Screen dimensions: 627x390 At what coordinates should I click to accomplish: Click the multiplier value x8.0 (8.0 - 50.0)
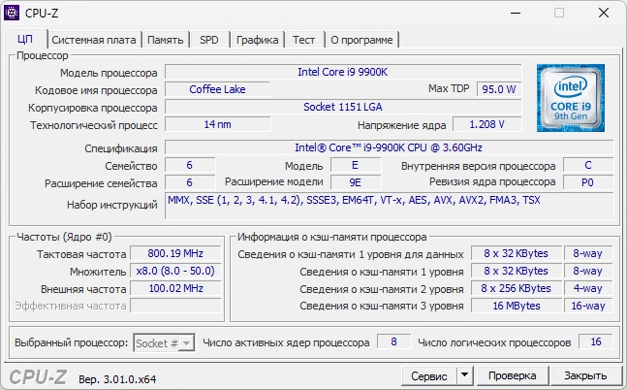click(175, 271)
